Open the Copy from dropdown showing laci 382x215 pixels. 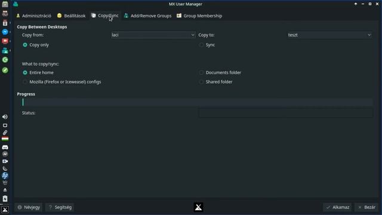[x=153, y=35]
